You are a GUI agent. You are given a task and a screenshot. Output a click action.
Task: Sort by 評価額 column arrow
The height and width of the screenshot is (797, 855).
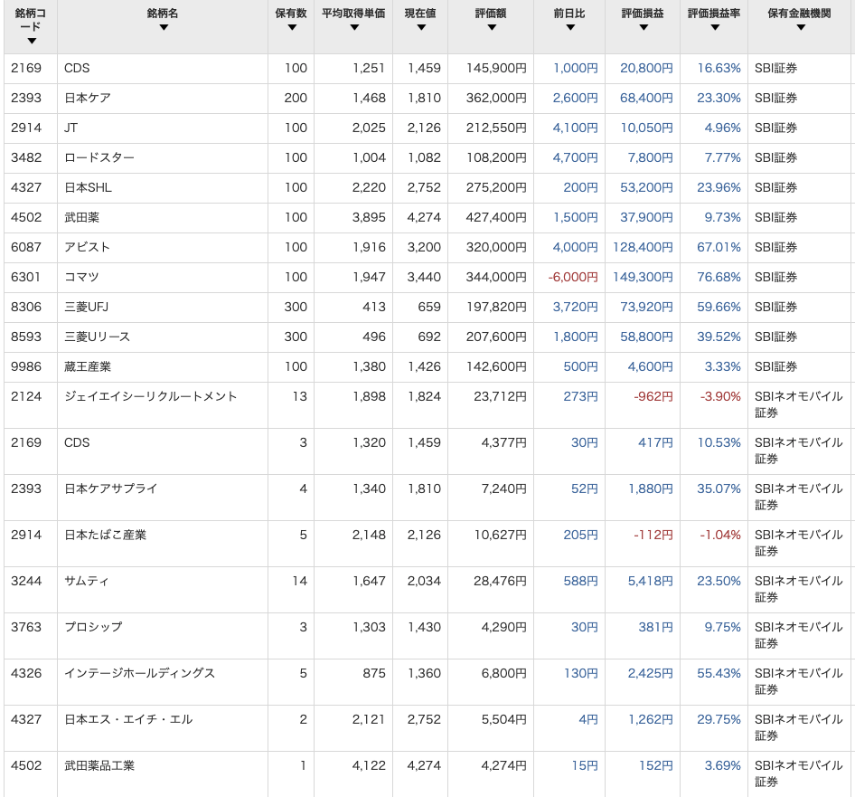tap(492, 27)
